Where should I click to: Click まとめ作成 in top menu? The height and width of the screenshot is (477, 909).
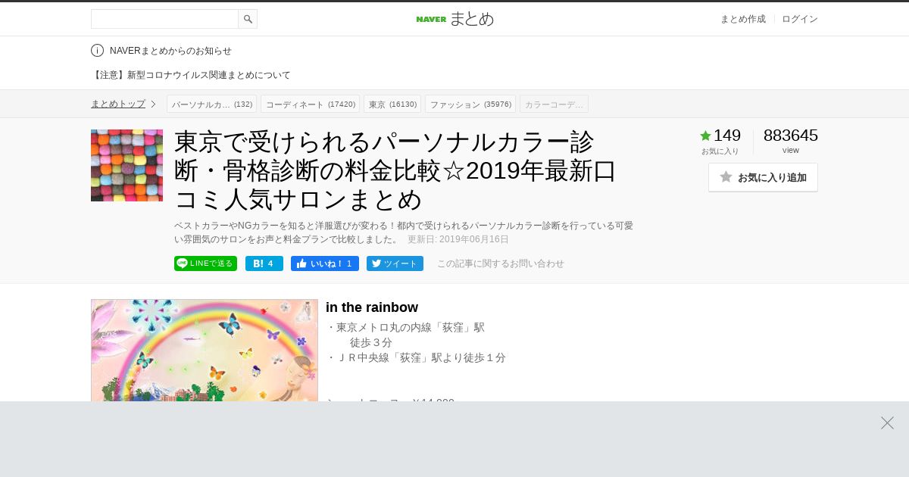[743, 19]
